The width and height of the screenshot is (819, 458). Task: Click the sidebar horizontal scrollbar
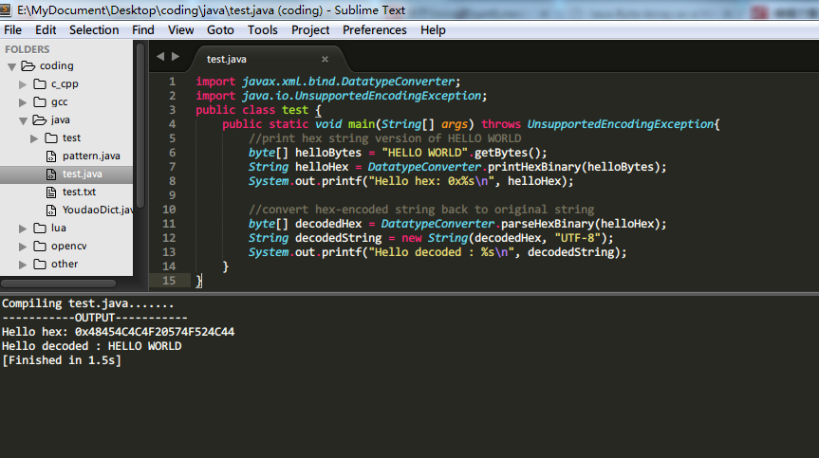click(59, 283)
